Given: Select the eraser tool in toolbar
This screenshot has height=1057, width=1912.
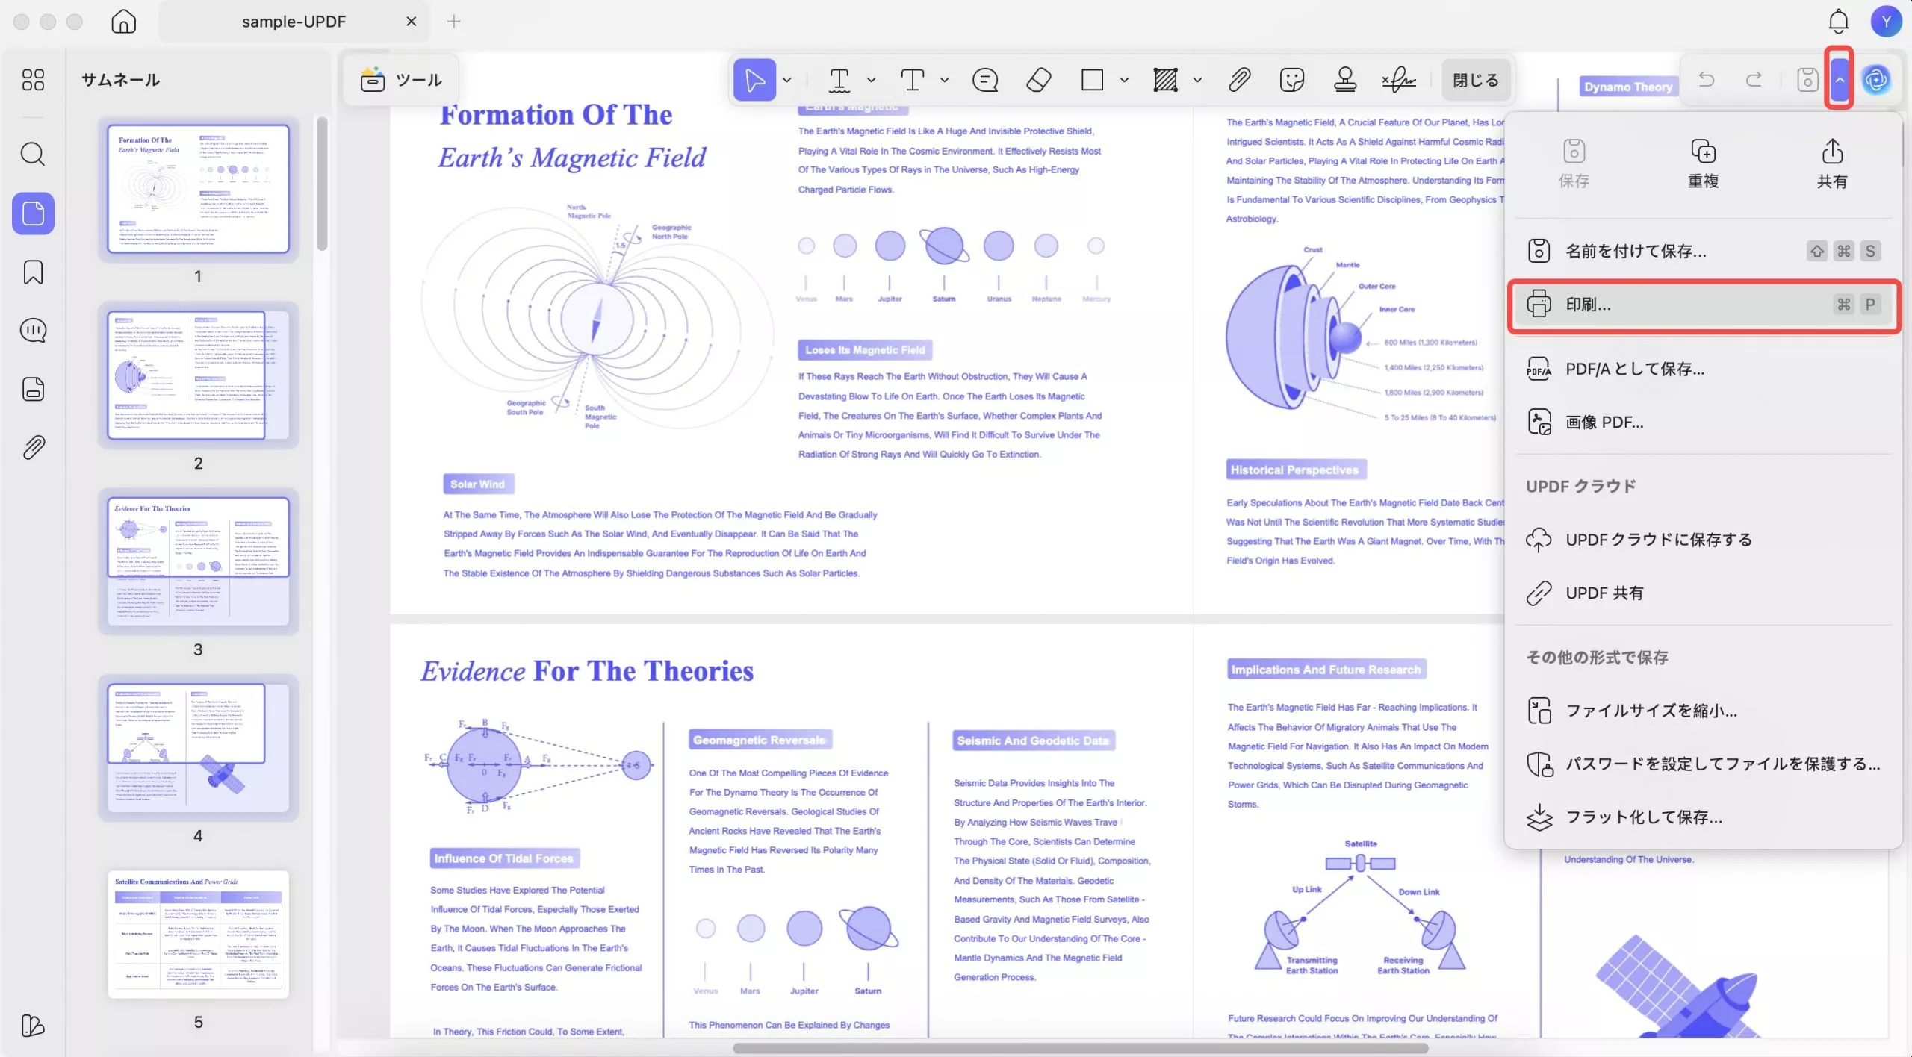Looking at the screenshot, I should click(x=1039, y=80).
